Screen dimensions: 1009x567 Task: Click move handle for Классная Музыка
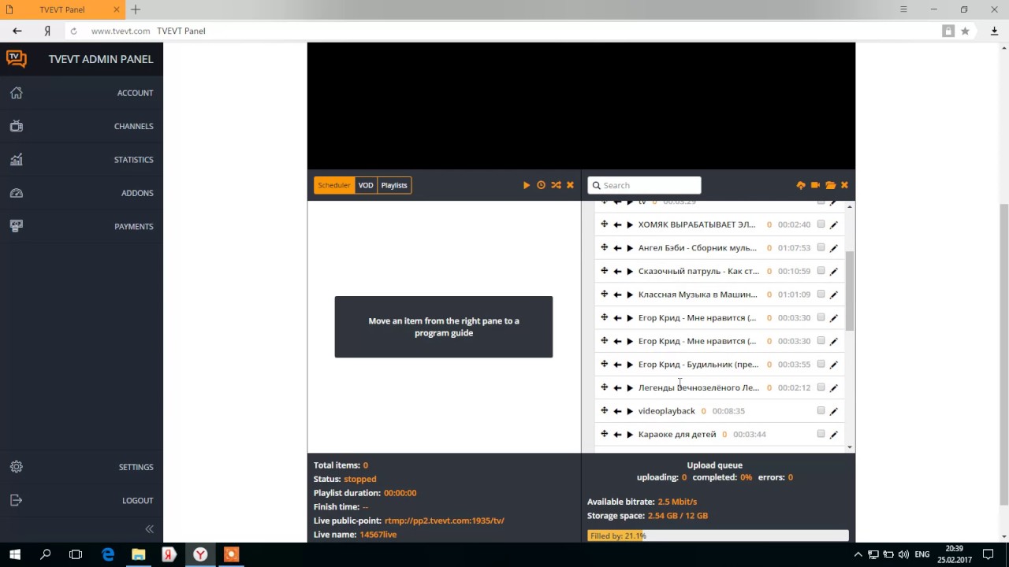604,294
